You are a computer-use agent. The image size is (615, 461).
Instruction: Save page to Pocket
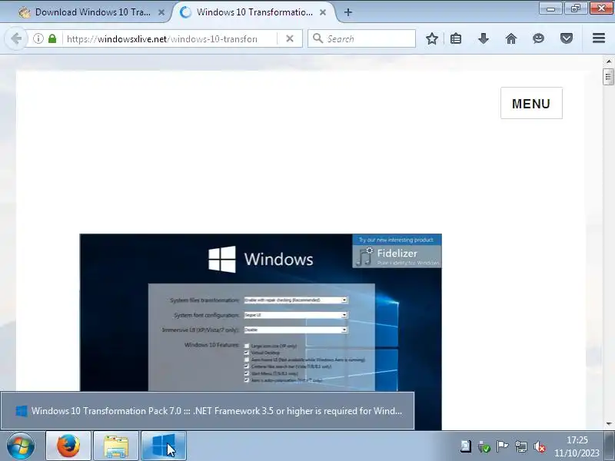[x=567, y=38]
